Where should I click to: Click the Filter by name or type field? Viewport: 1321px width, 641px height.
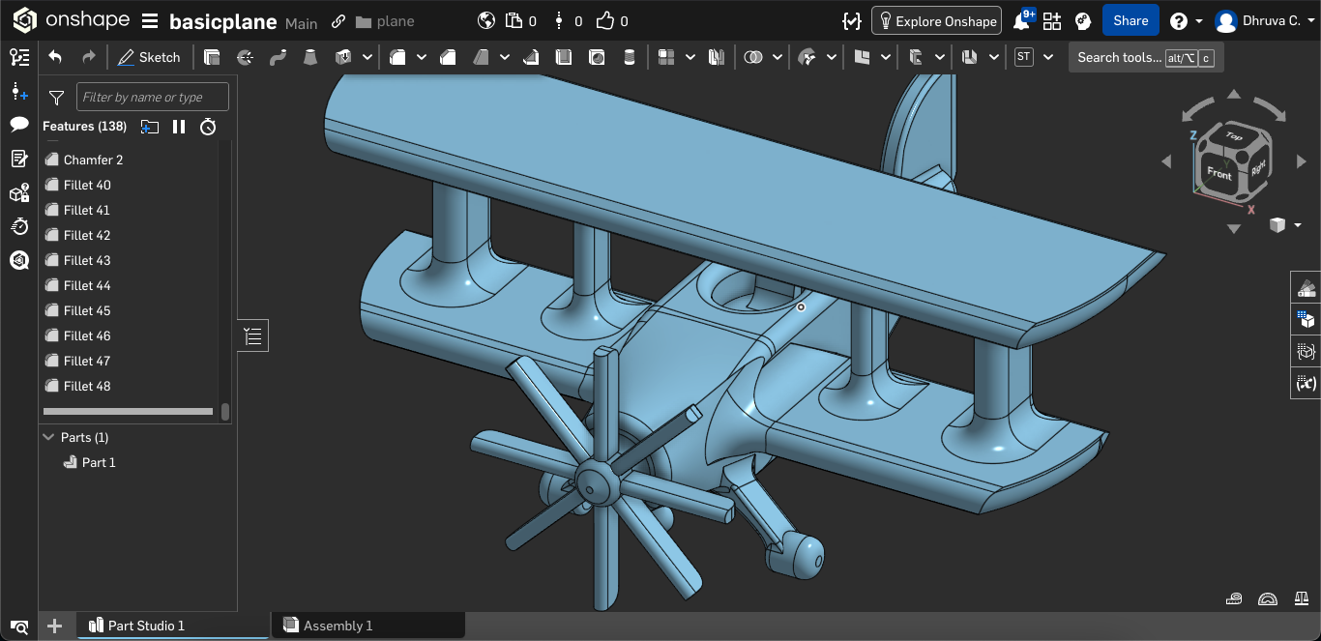point(153,97)
